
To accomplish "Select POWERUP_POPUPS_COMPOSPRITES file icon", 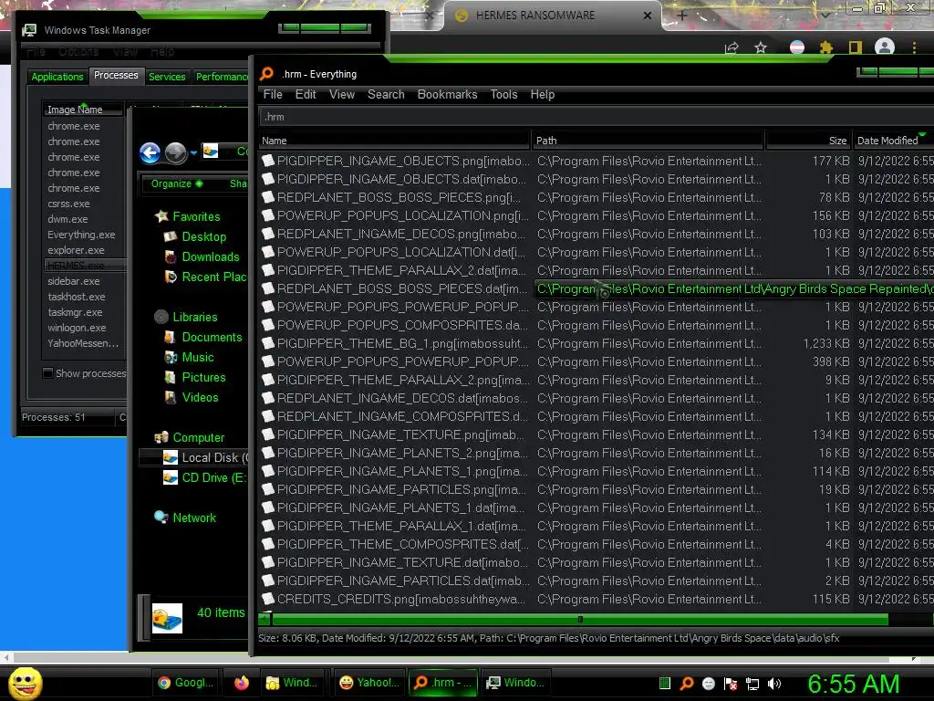I will point(267,325).
